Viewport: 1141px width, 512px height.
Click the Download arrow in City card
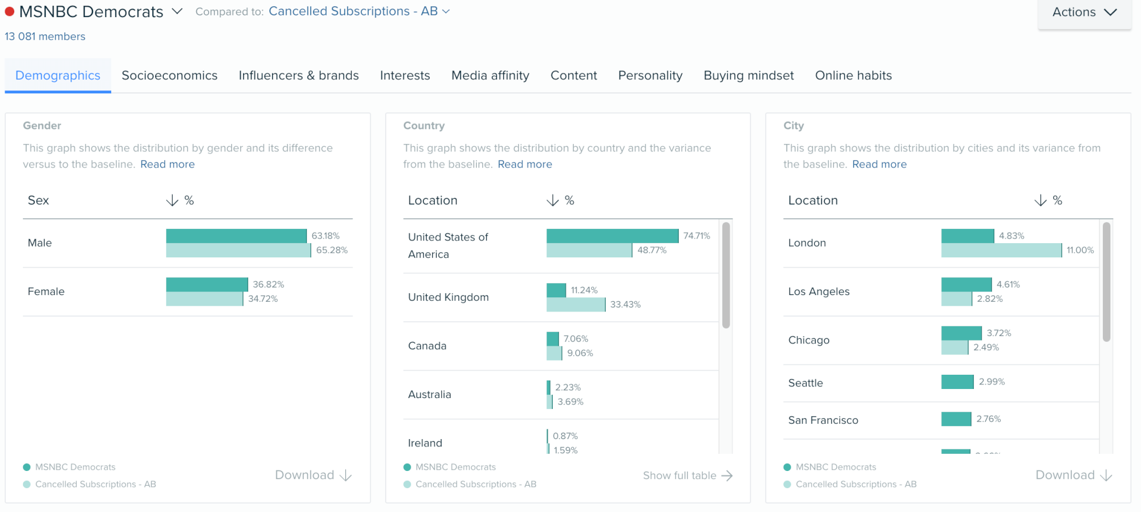1106,476
